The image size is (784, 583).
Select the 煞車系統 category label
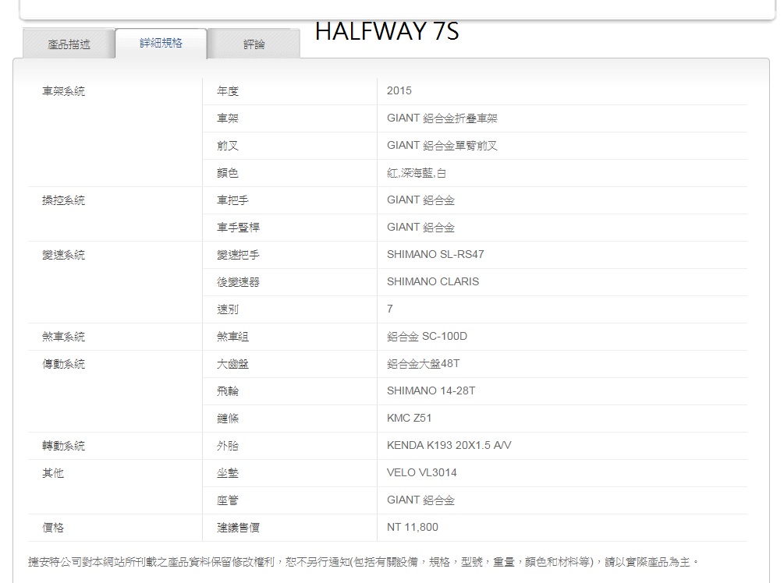(x=63, y=337)
